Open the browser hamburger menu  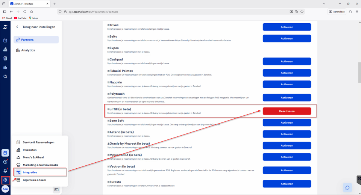pos(357,12)
